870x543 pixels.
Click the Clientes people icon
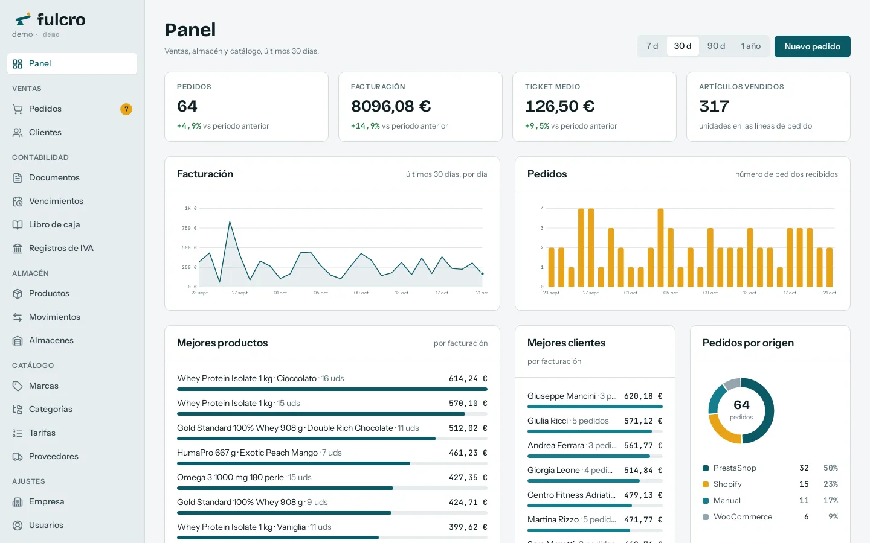pyautogui.click(x=18, y=133)
